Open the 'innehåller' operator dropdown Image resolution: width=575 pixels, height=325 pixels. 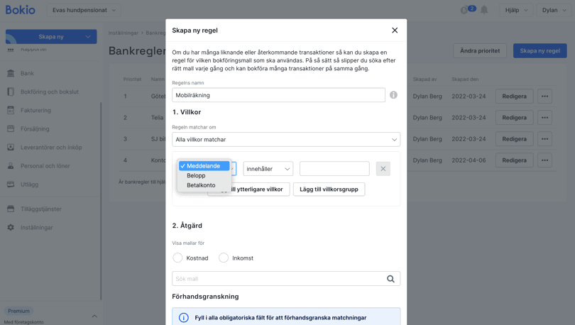268,169
